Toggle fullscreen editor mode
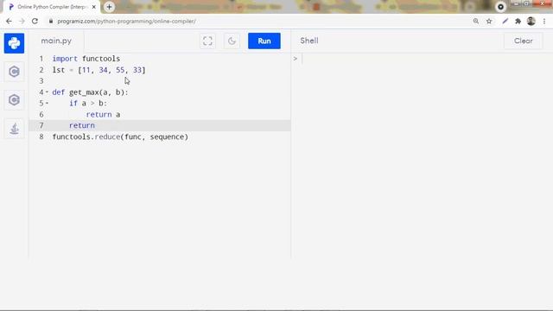This screenshot has width=553, height=311. click(207, 41)
